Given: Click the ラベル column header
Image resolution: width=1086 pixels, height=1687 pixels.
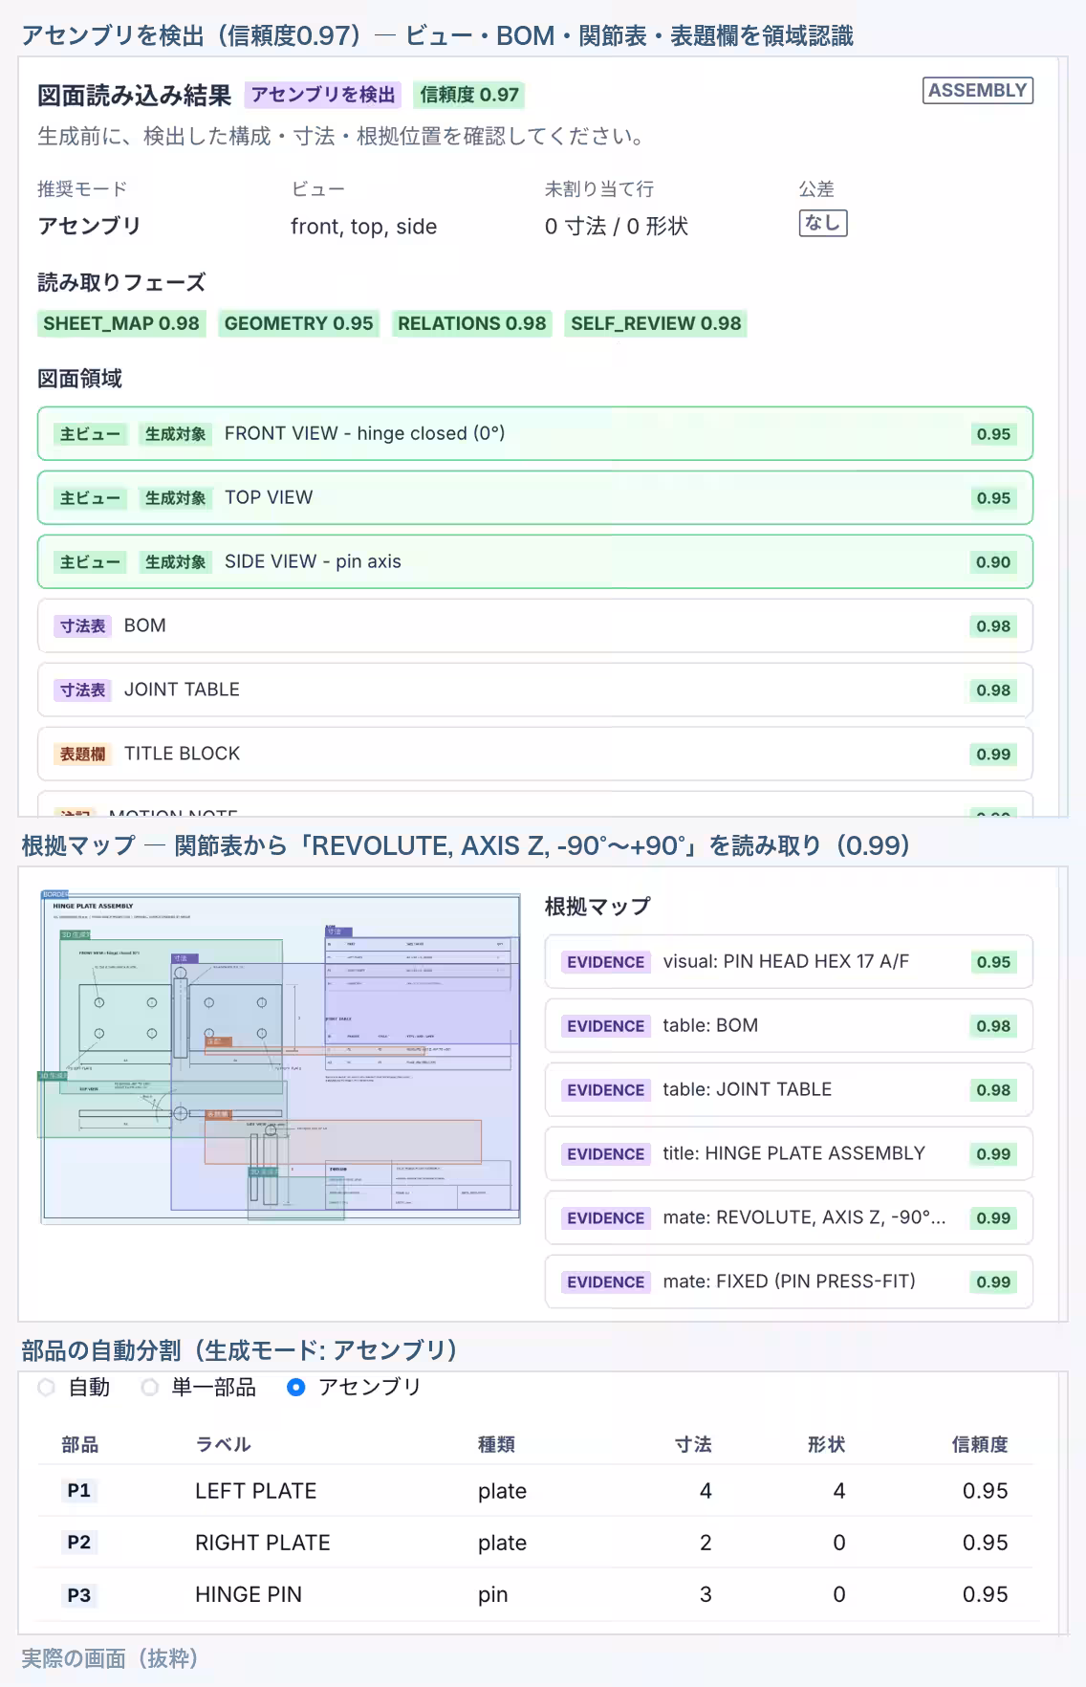Looking at the screenshot, I should point(223,1444).
